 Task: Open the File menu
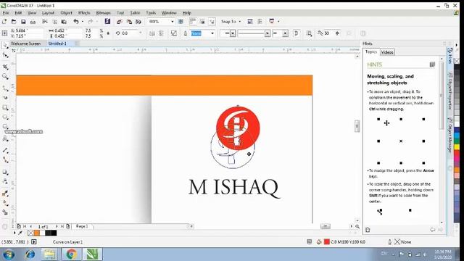[x=6, y=13]
